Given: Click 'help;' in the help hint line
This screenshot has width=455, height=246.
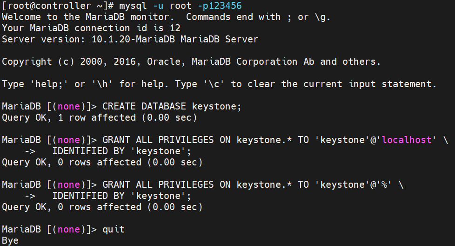Looking at the screenshot, I should click(49, 84).
